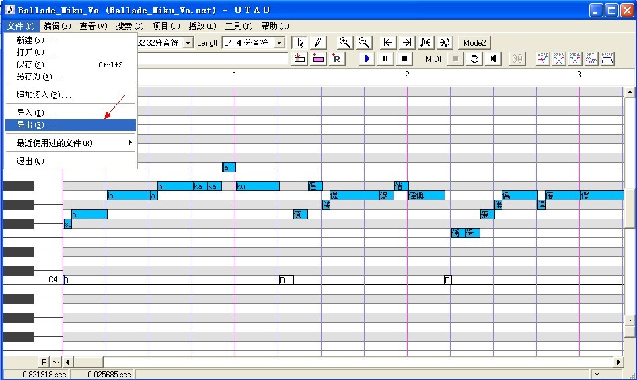Toggle the P button near the scrollbar

click(44, 362)
